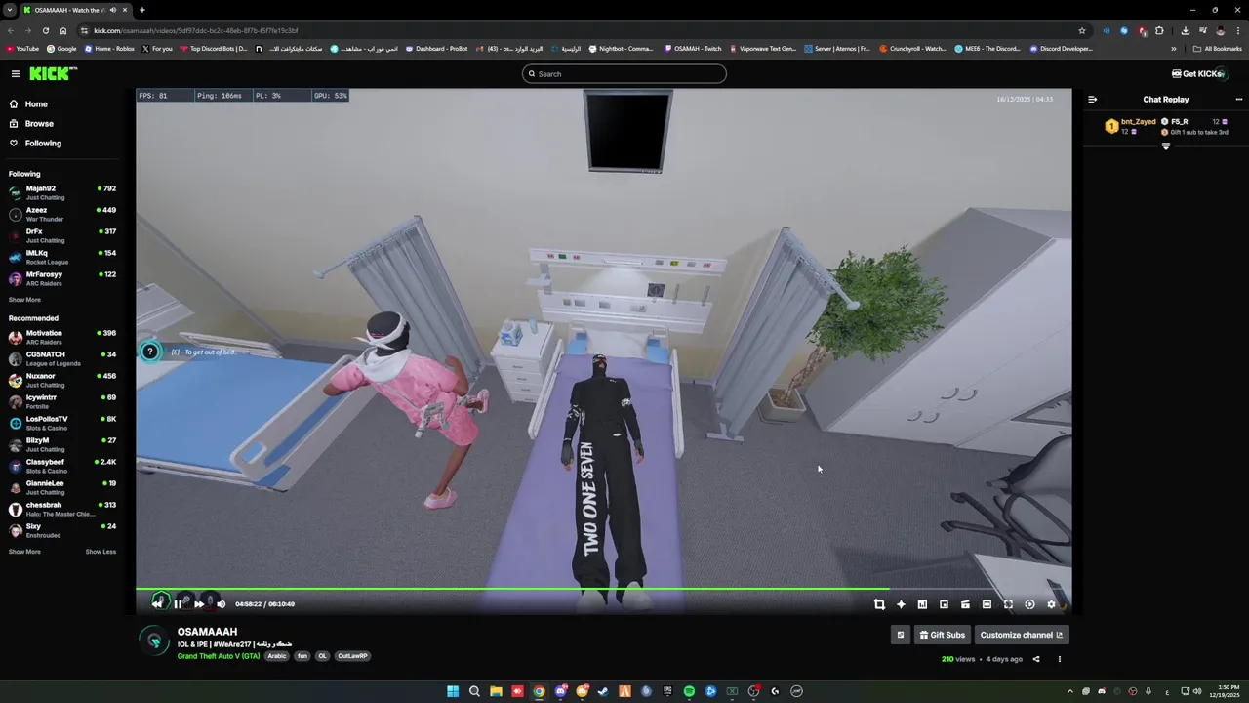Open video player settings gear

pos(1051,604)
